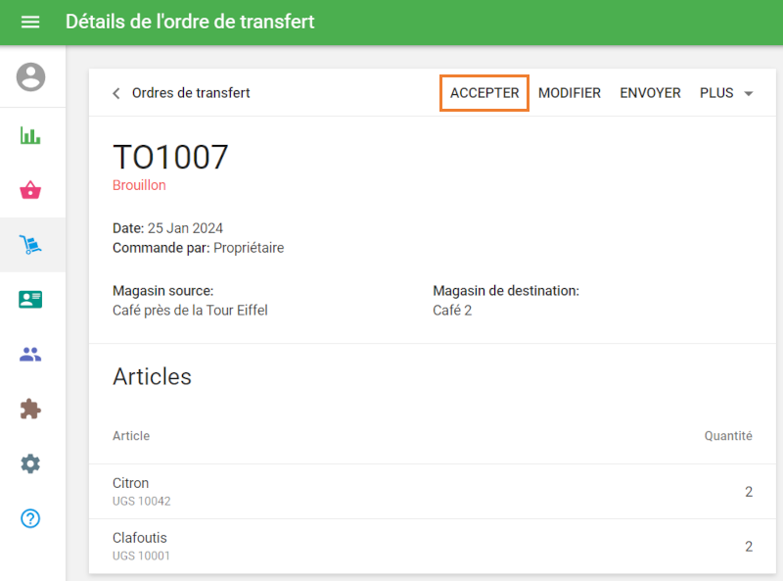Open Employees via the ID card icon

31,300
